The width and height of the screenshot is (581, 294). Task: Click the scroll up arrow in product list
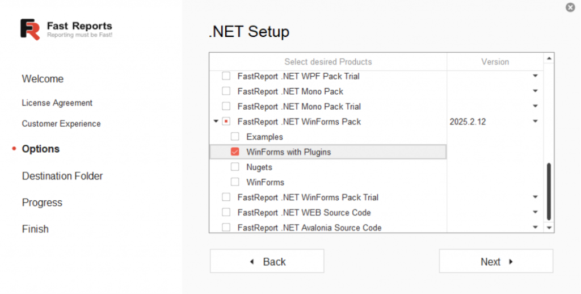coord(549,59)
